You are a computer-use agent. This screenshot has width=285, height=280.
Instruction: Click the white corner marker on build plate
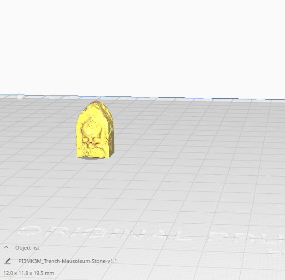[x=20, y=96]
